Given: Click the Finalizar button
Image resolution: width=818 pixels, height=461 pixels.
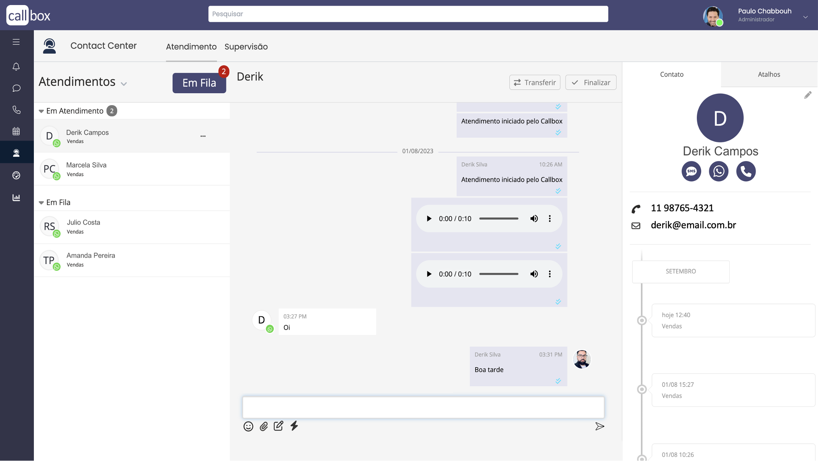Looking at the screenshot, I should point(590,82).
